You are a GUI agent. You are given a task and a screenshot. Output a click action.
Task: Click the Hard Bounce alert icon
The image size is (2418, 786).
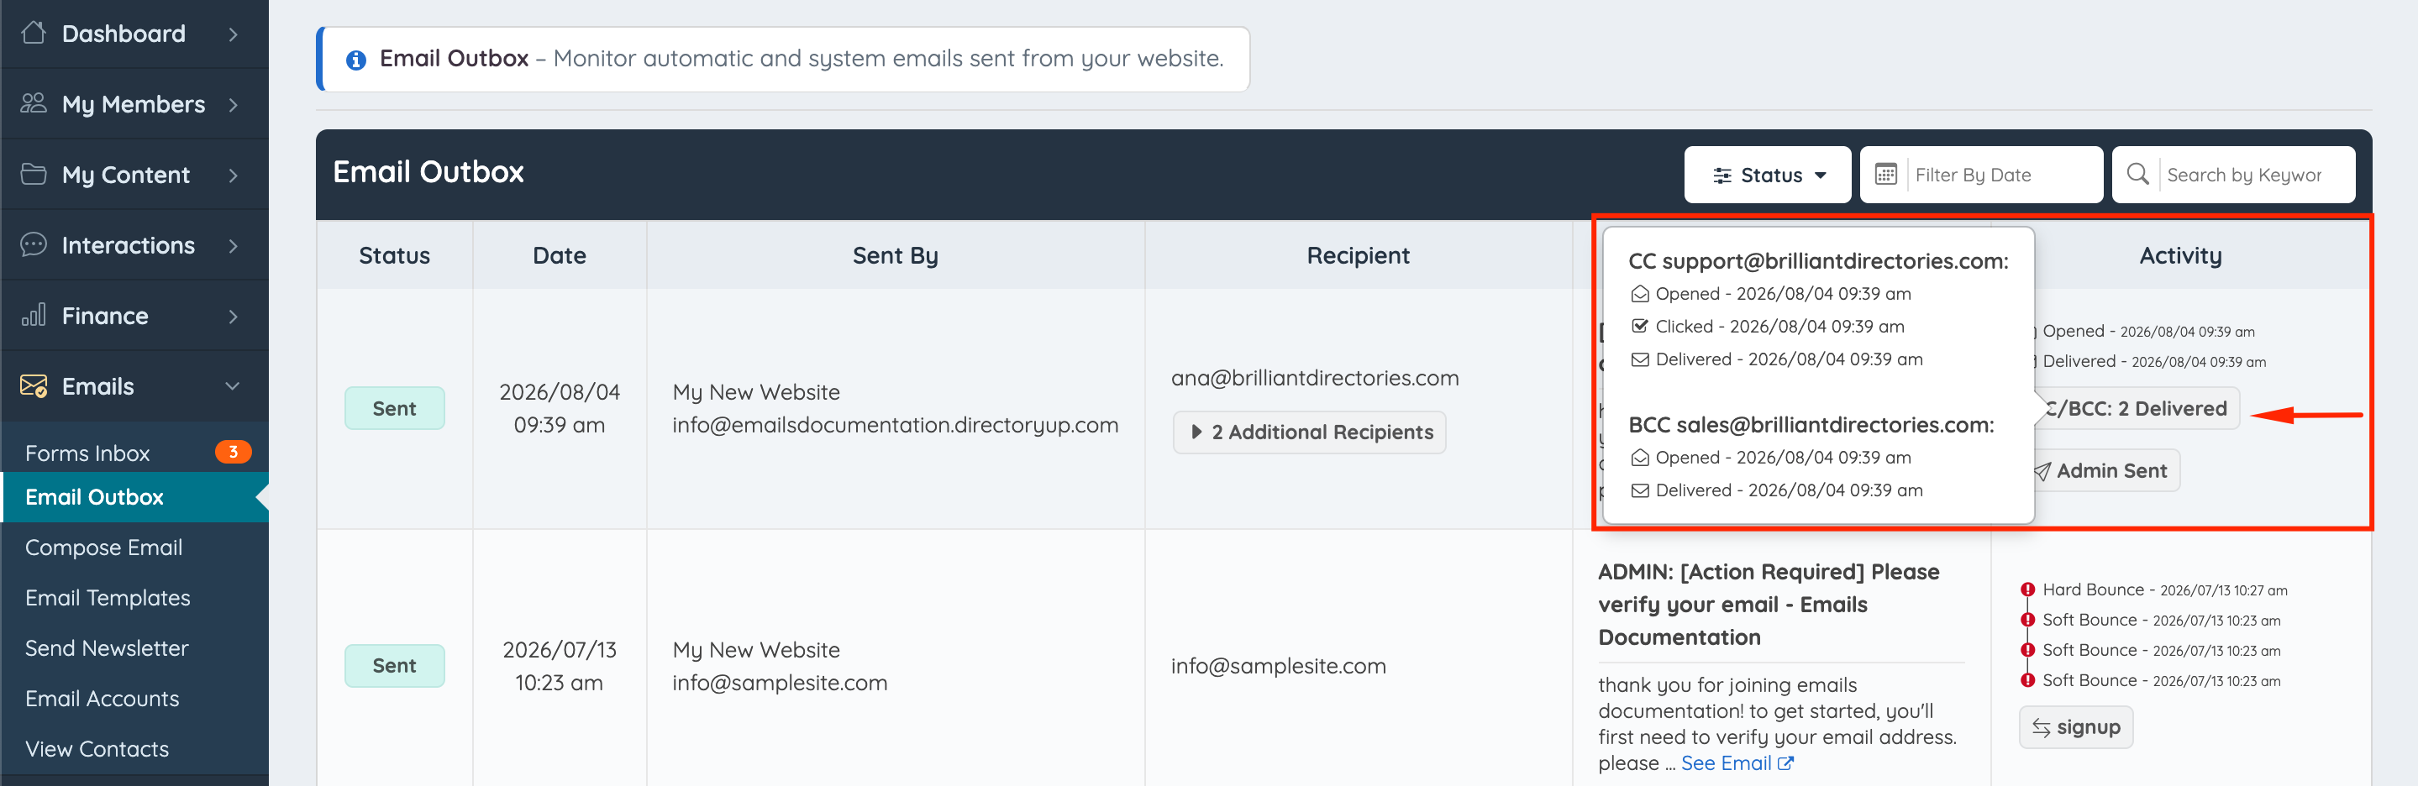coord(2027,590)
